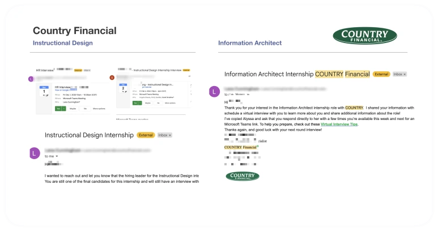438x231 pixels.
Task: Click the 'Instructional Design Internship' email subject
Action: pos(89,135)
